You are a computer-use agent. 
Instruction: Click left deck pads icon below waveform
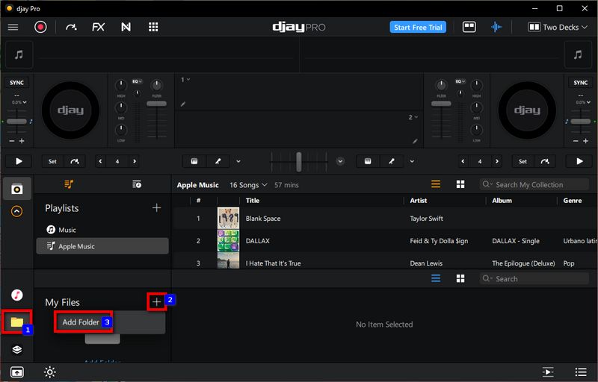pyautogui.click(x=194, y=161)
